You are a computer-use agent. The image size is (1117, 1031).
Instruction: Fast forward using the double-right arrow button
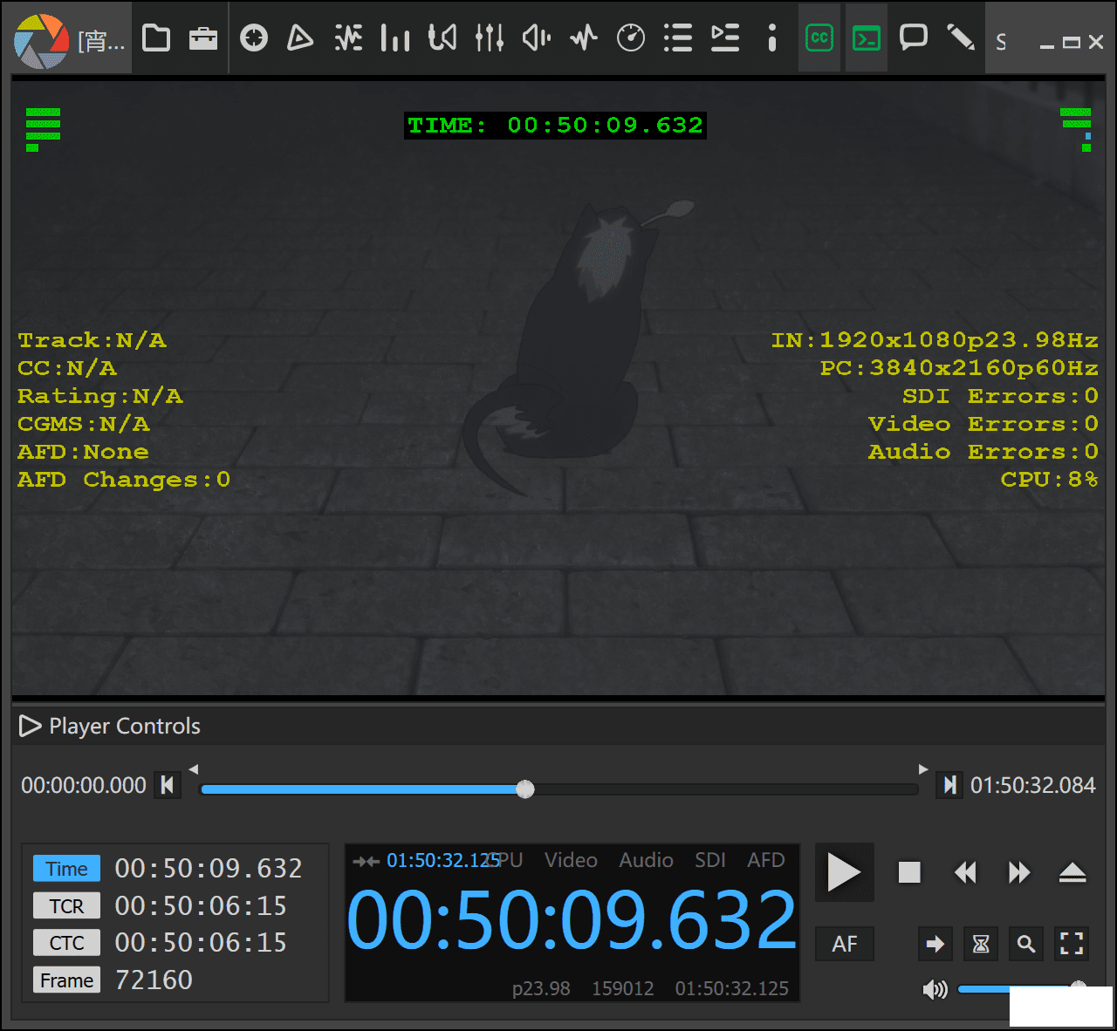(x=1019, y=872)
